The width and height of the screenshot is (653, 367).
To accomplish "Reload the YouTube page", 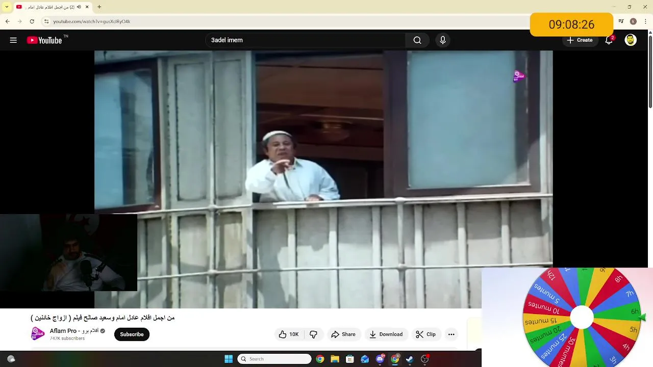I will [x=32, y=21].
